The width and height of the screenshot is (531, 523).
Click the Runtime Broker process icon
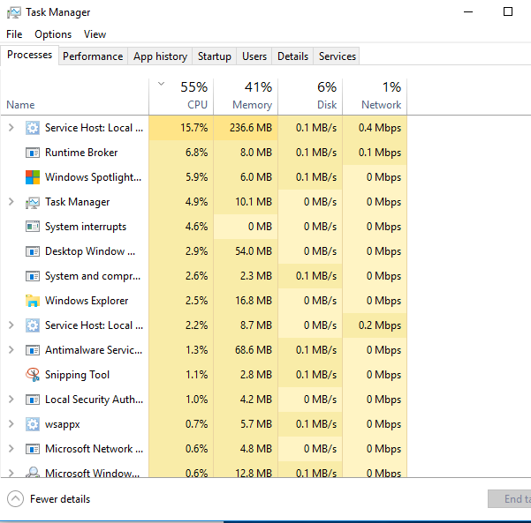coord(33,153)
